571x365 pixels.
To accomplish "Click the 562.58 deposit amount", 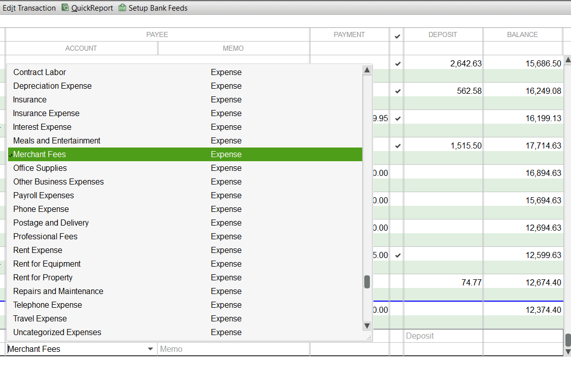I will click(x=469, y=91).
